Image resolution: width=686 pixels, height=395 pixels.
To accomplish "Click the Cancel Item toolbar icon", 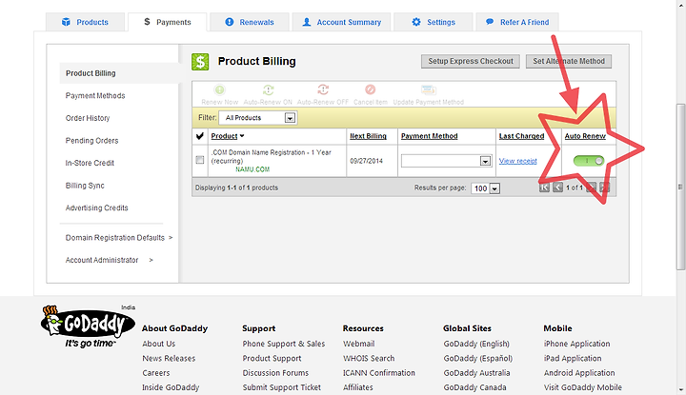I will tap(370, 90).
